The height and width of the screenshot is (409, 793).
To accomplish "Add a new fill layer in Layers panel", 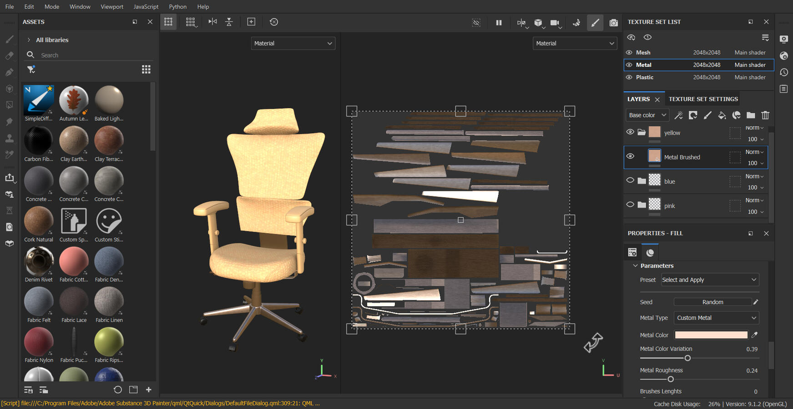I will (x=722, y=115).
